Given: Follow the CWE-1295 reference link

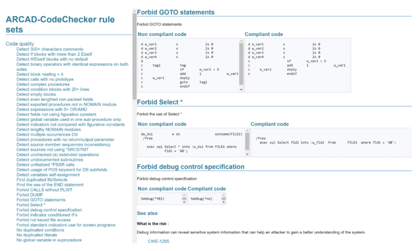Looking at the screenshot, I should 158,242.
